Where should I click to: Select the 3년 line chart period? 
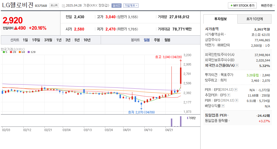[x=68, y=40]
